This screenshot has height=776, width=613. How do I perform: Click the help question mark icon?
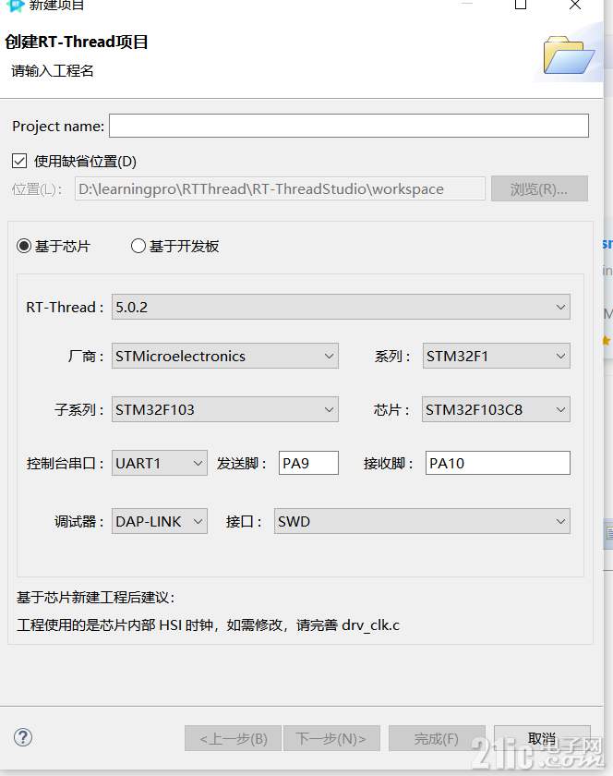[x=23, y=737]
